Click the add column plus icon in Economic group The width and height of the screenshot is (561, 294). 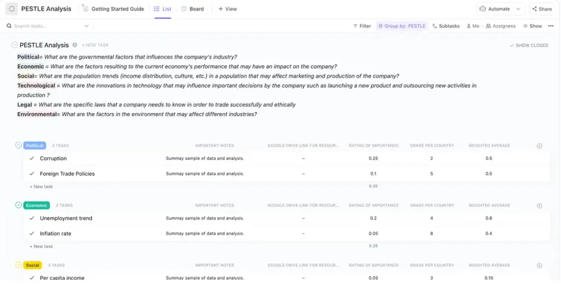(x=539, y=206)
